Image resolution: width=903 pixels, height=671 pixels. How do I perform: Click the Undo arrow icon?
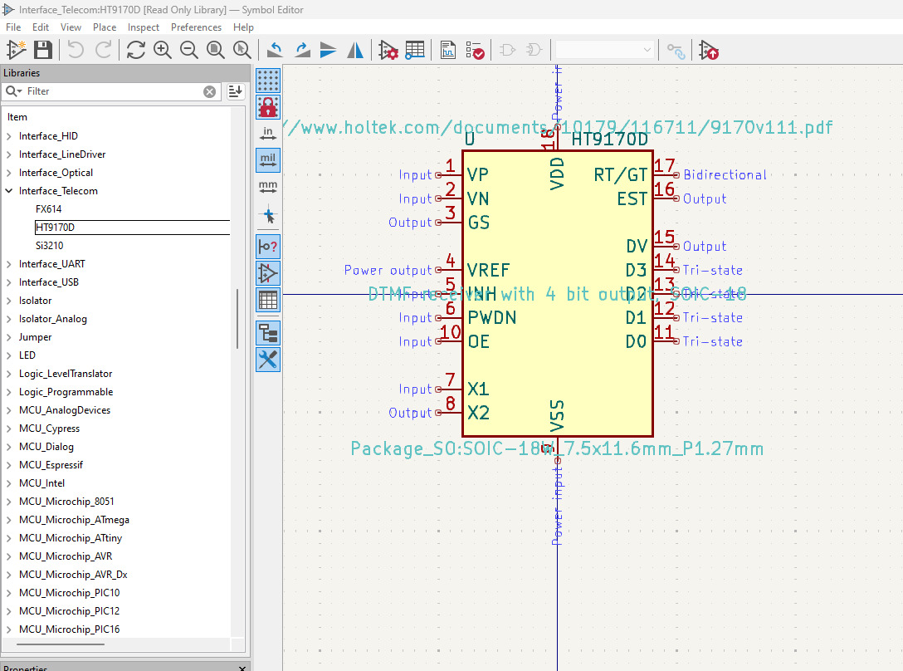point(76,50)
